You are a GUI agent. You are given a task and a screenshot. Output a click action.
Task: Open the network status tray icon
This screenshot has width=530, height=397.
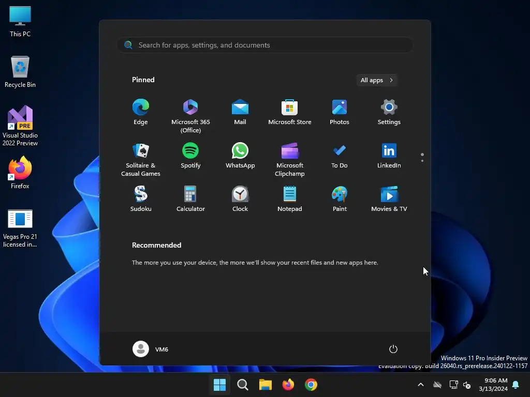point(453,385)
